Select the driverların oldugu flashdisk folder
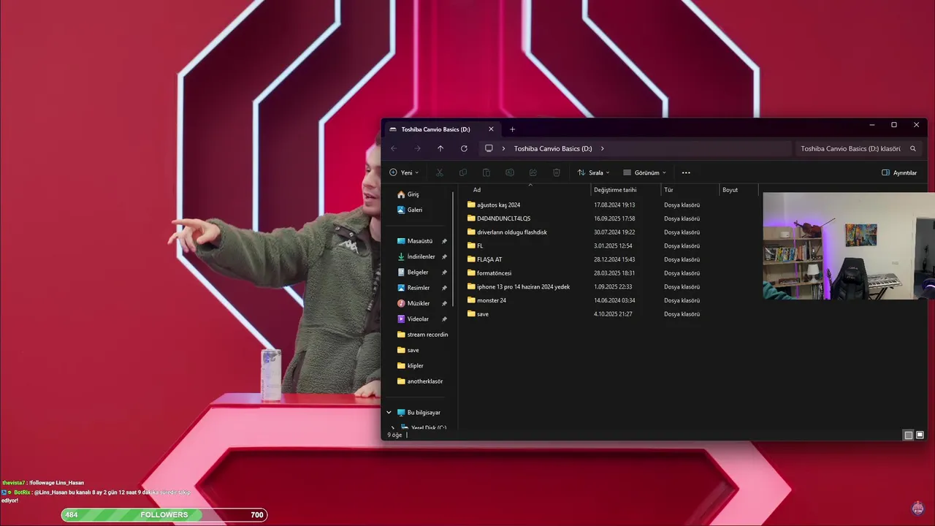Screen dimensions: 935x526 click(507, 232)
